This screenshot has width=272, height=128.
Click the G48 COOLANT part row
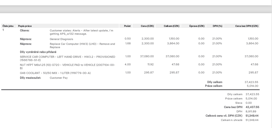[130, 73]
